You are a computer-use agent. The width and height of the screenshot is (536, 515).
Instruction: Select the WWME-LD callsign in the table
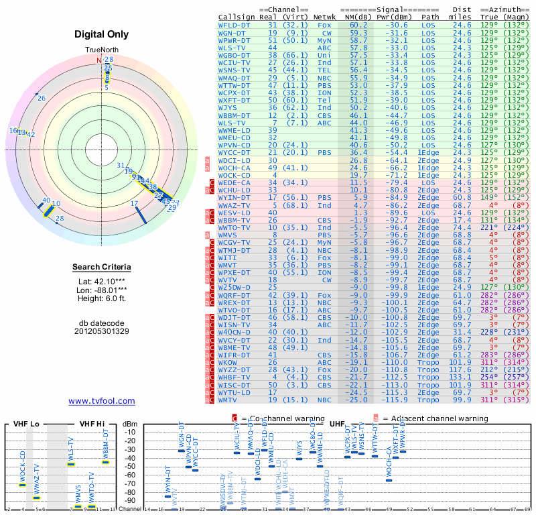click(x=234, y=130)
